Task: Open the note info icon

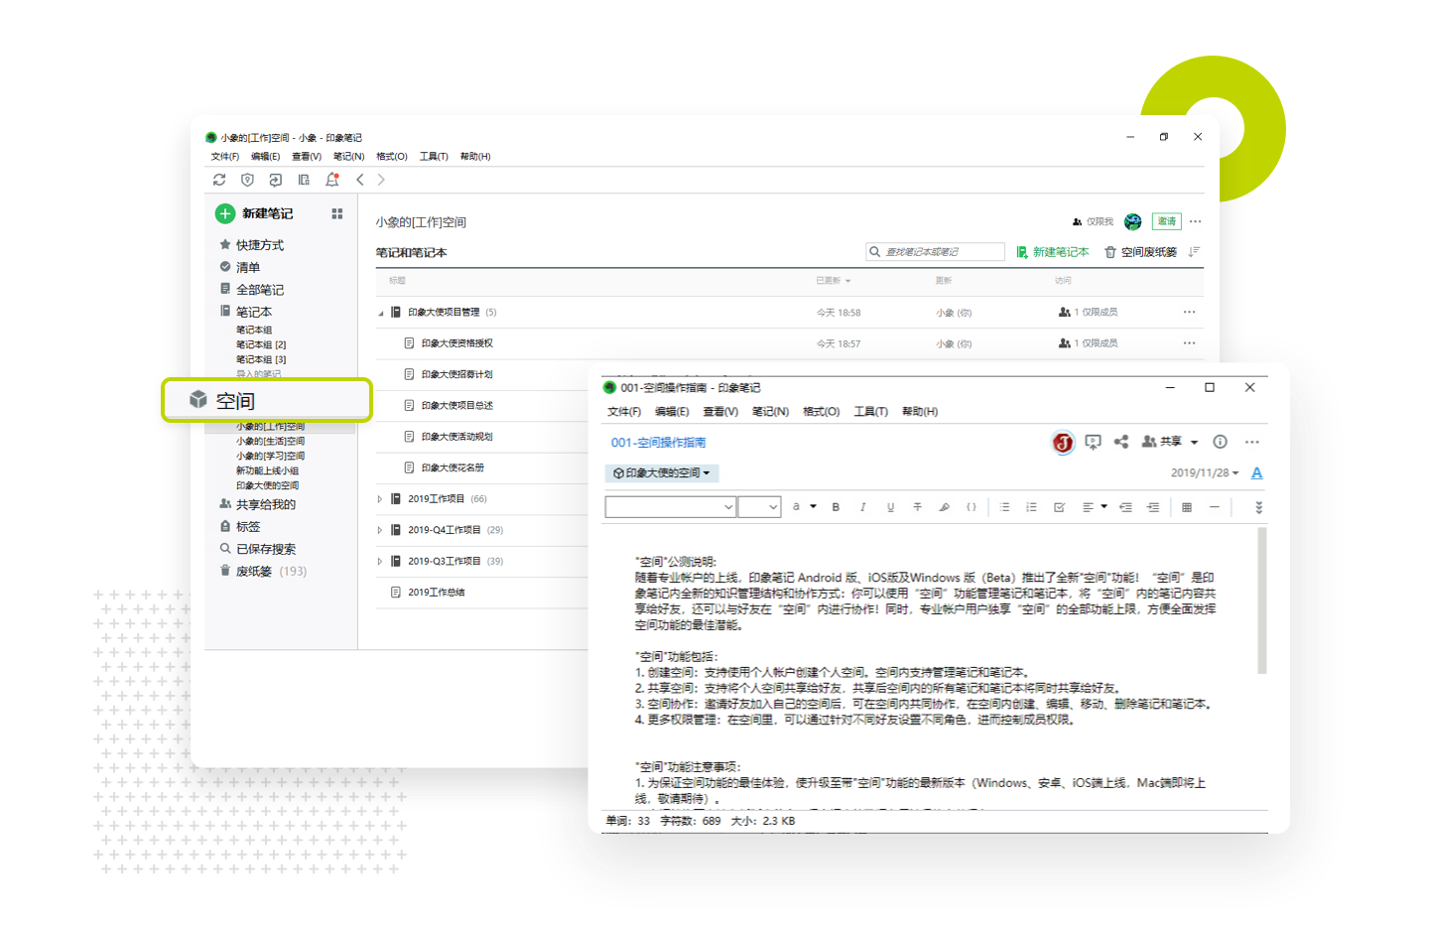Action: 1221,442
